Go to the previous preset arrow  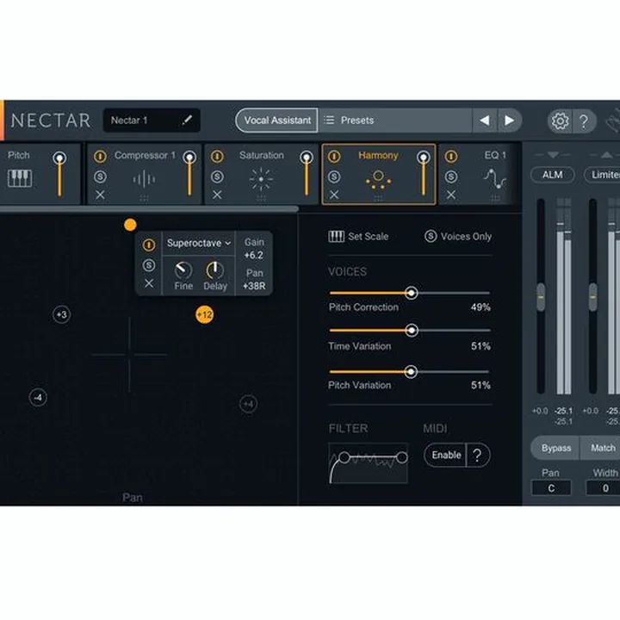485,121
